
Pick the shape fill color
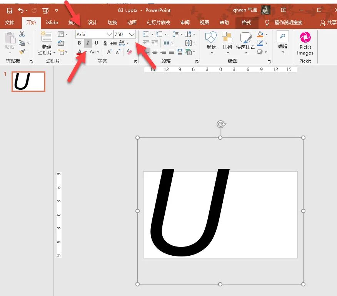point(260,34)
